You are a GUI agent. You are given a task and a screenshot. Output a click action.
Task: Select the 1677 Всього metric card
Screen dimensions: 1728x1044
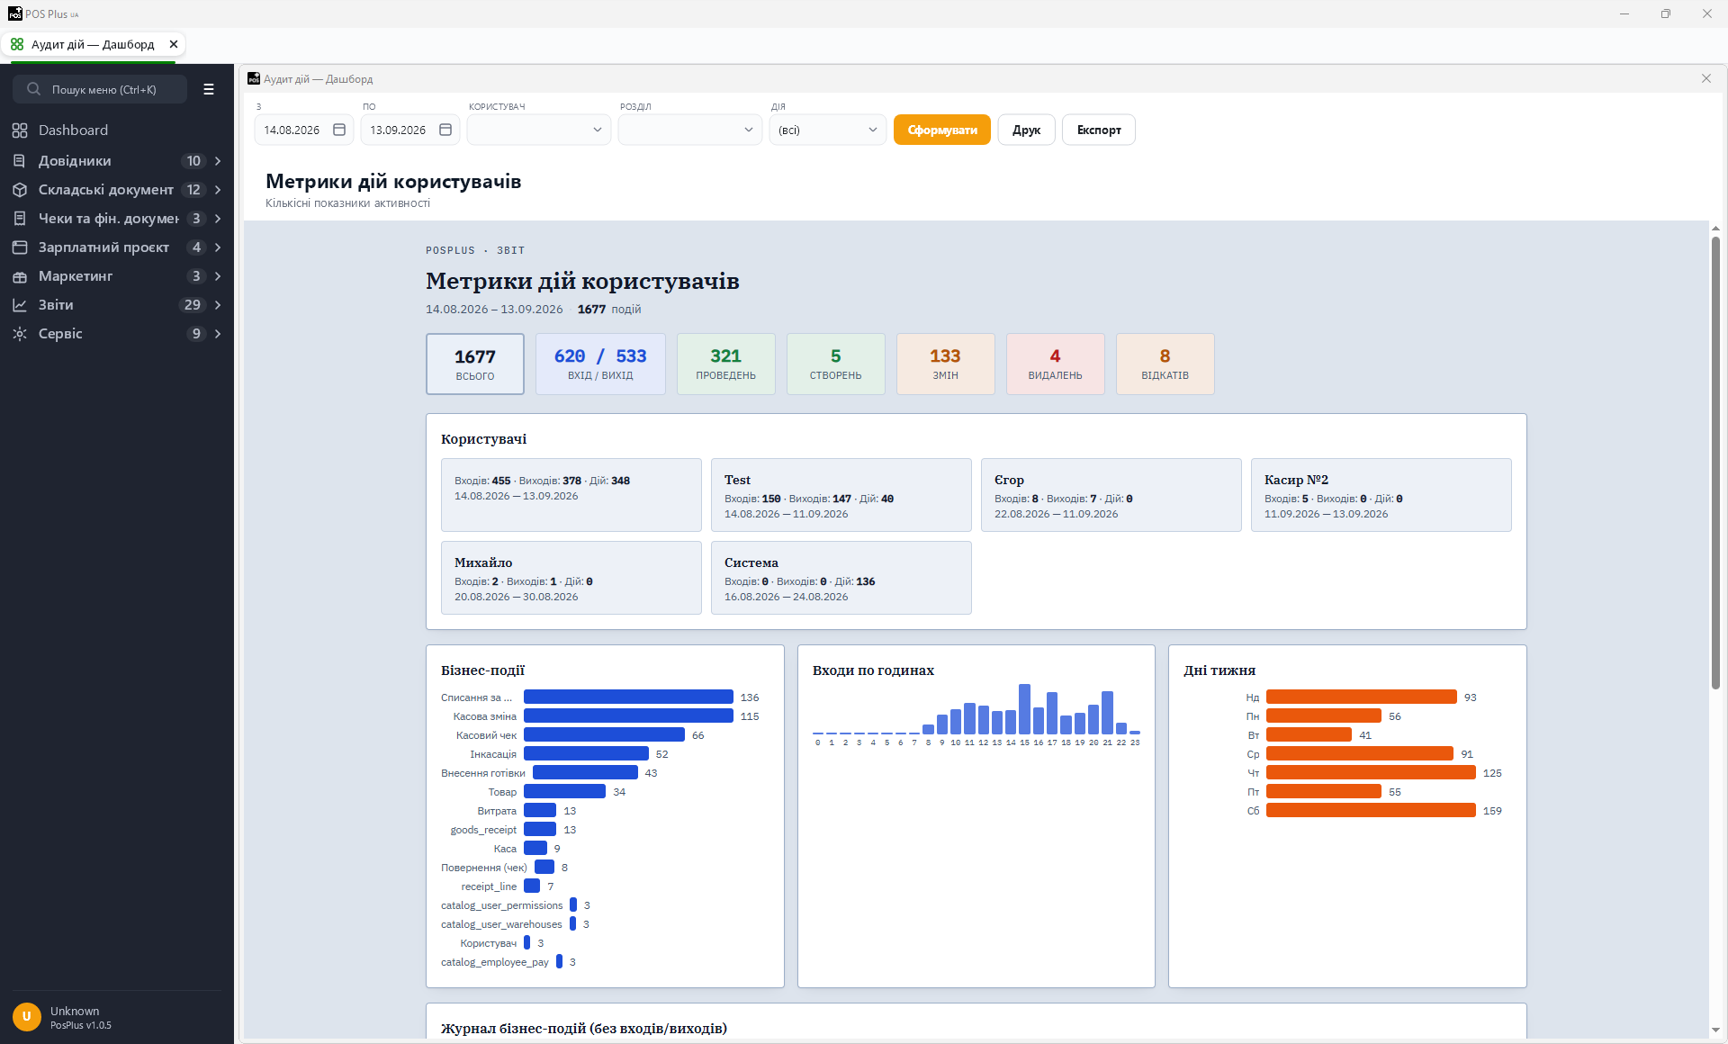475,364
